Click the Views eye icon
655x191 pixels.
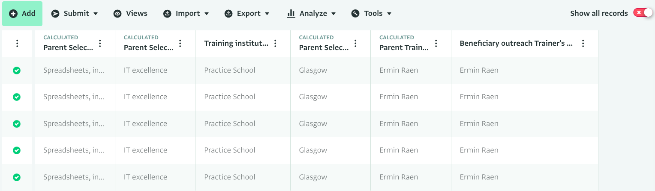click(117, 14)
